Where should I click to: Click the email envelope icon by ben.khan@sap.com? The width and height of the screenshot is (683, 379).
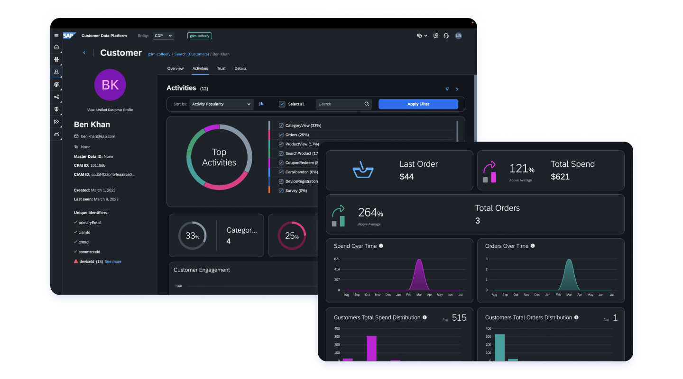click(76, 136)
